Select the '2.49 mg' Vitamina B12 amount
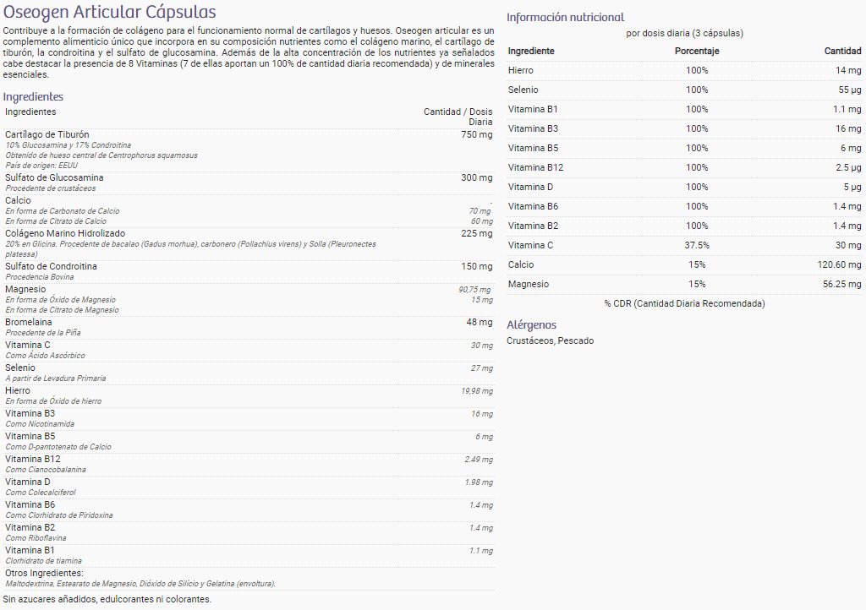 pos(479,460)
